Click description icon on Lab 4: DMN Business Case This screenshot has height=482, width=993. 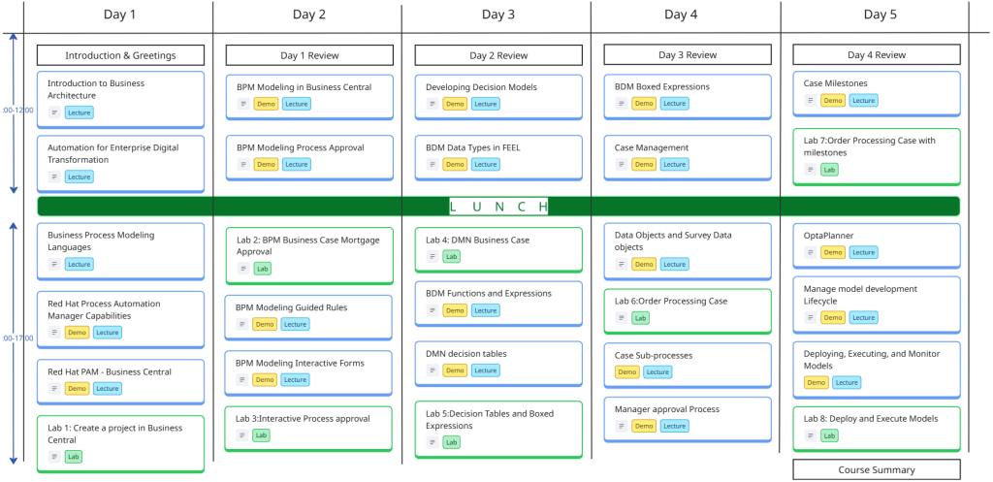pos(432,256)
